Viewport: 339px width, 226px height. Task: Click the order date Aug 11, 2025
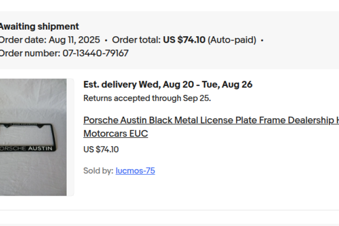click(74, 40)
